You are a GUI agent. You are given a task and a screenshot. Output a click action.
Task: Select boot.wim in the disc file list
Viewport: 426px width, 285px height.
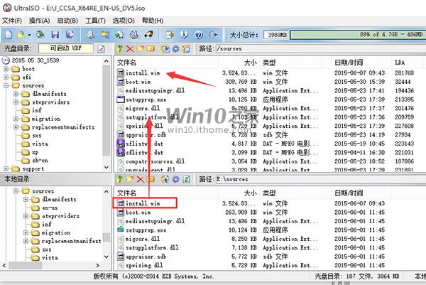[x=134, y=82]
